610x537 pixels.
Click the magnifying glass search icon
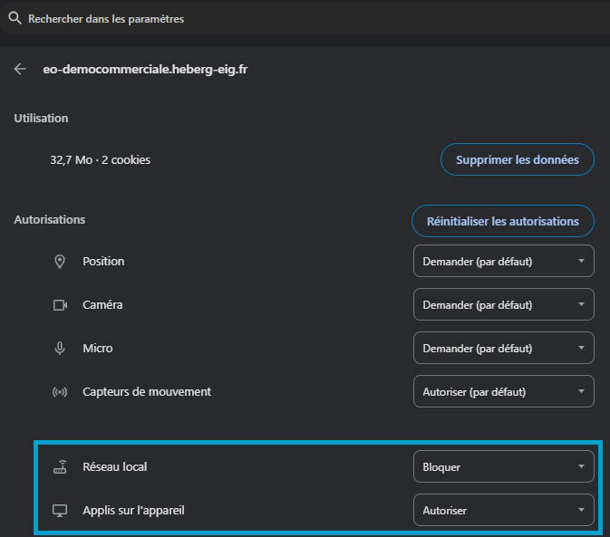pos(15,18)
